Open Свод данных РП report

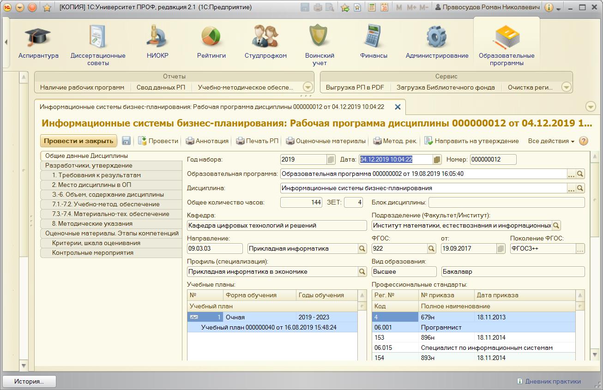[161, 87]
